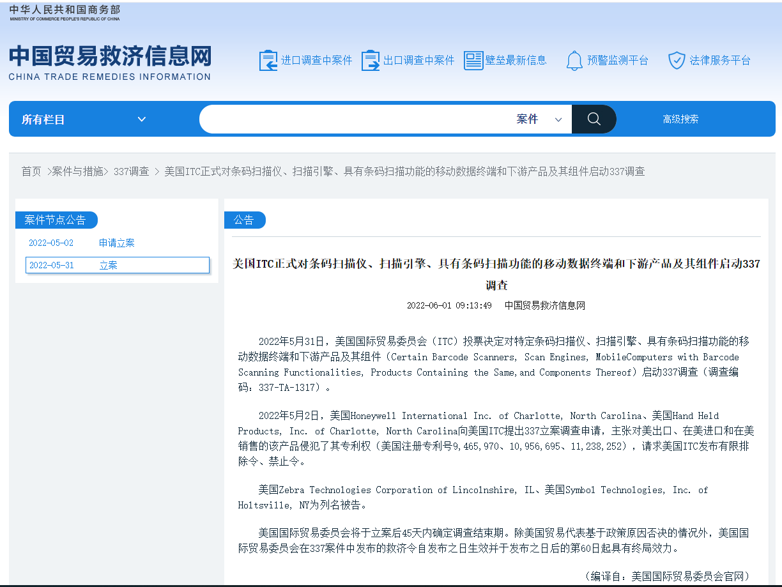The width and height of the screenshot is (782, 587).
Task: Click the paragraph starting 美国国际贸易委员会将于立案后45天
Action: [493, 540]
